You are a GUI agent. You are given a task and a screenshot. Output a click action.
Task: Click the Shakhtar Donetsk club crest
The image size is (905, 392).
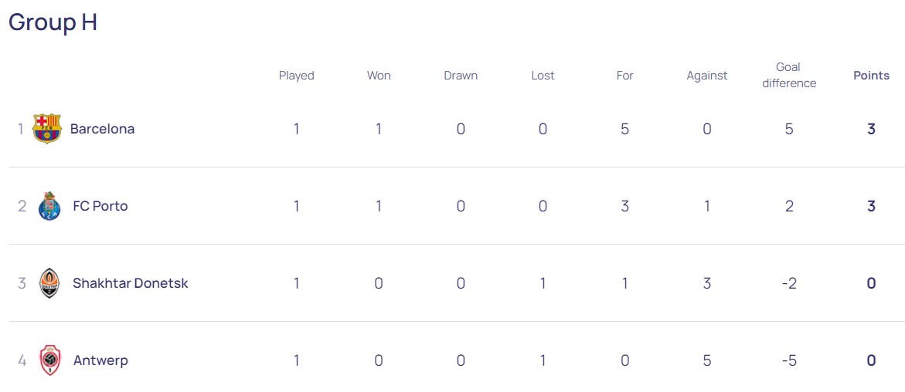point(49,283)
